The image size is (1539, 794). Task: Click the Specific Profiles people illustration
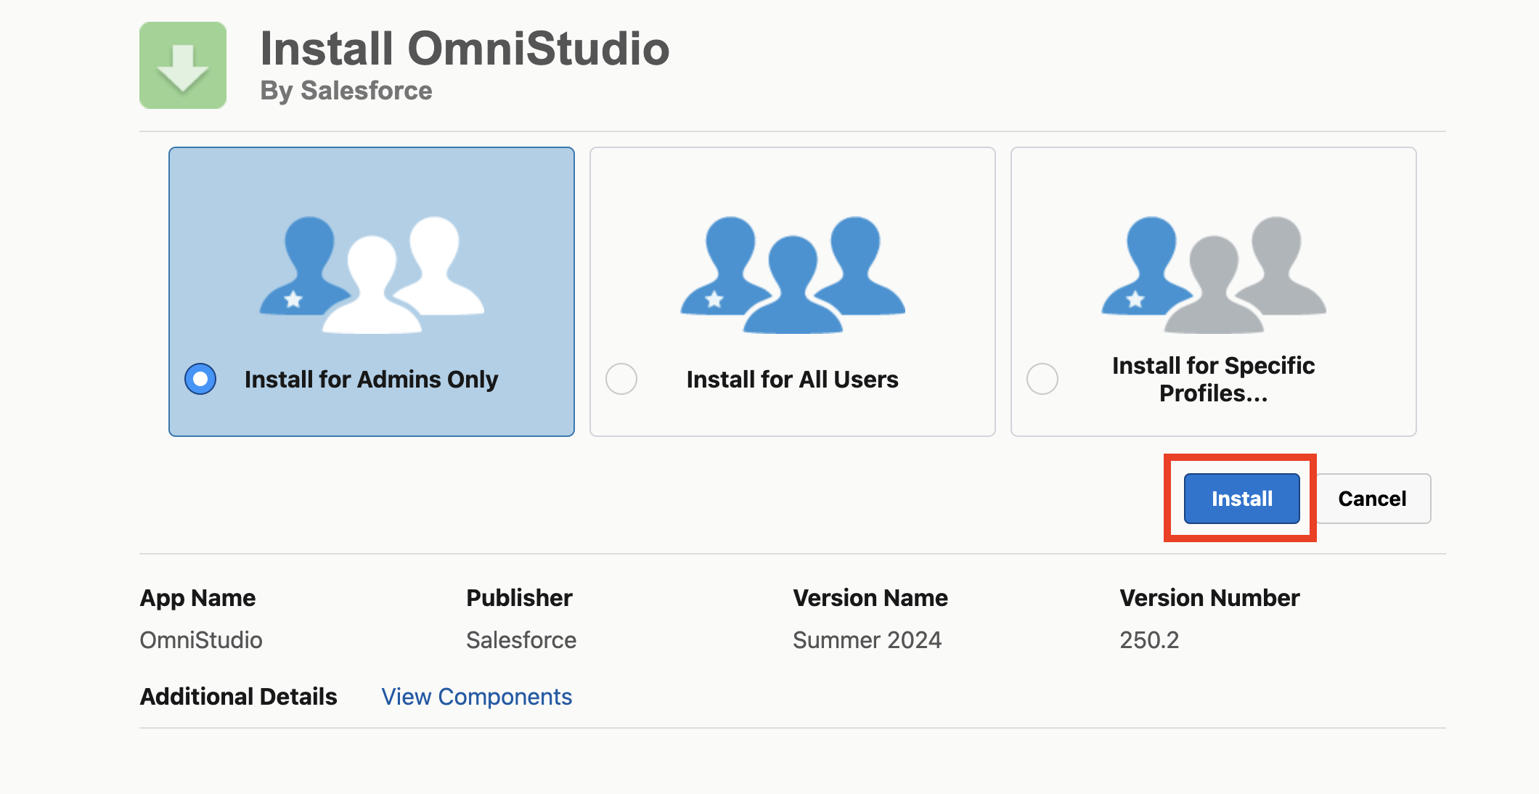(x=1214, y=274)
